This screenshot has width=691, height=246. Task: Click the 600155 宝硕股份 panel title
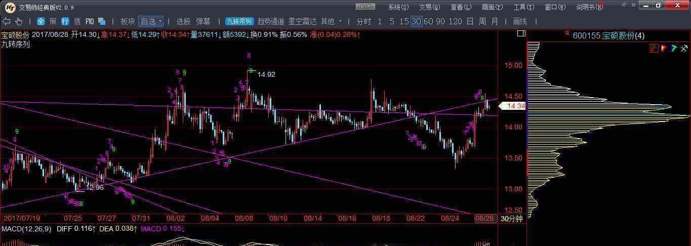pyautogui.click(x=608, y=35)
